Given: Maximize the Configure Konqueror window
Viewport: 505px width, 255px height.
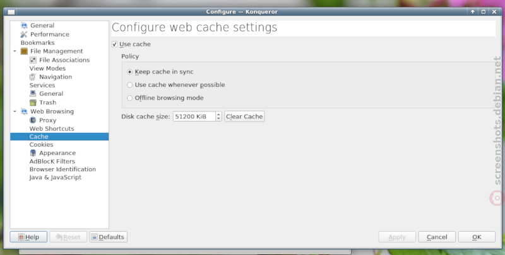Looking at the screenshot, I should pyautogui.click(x=484, y=11).
